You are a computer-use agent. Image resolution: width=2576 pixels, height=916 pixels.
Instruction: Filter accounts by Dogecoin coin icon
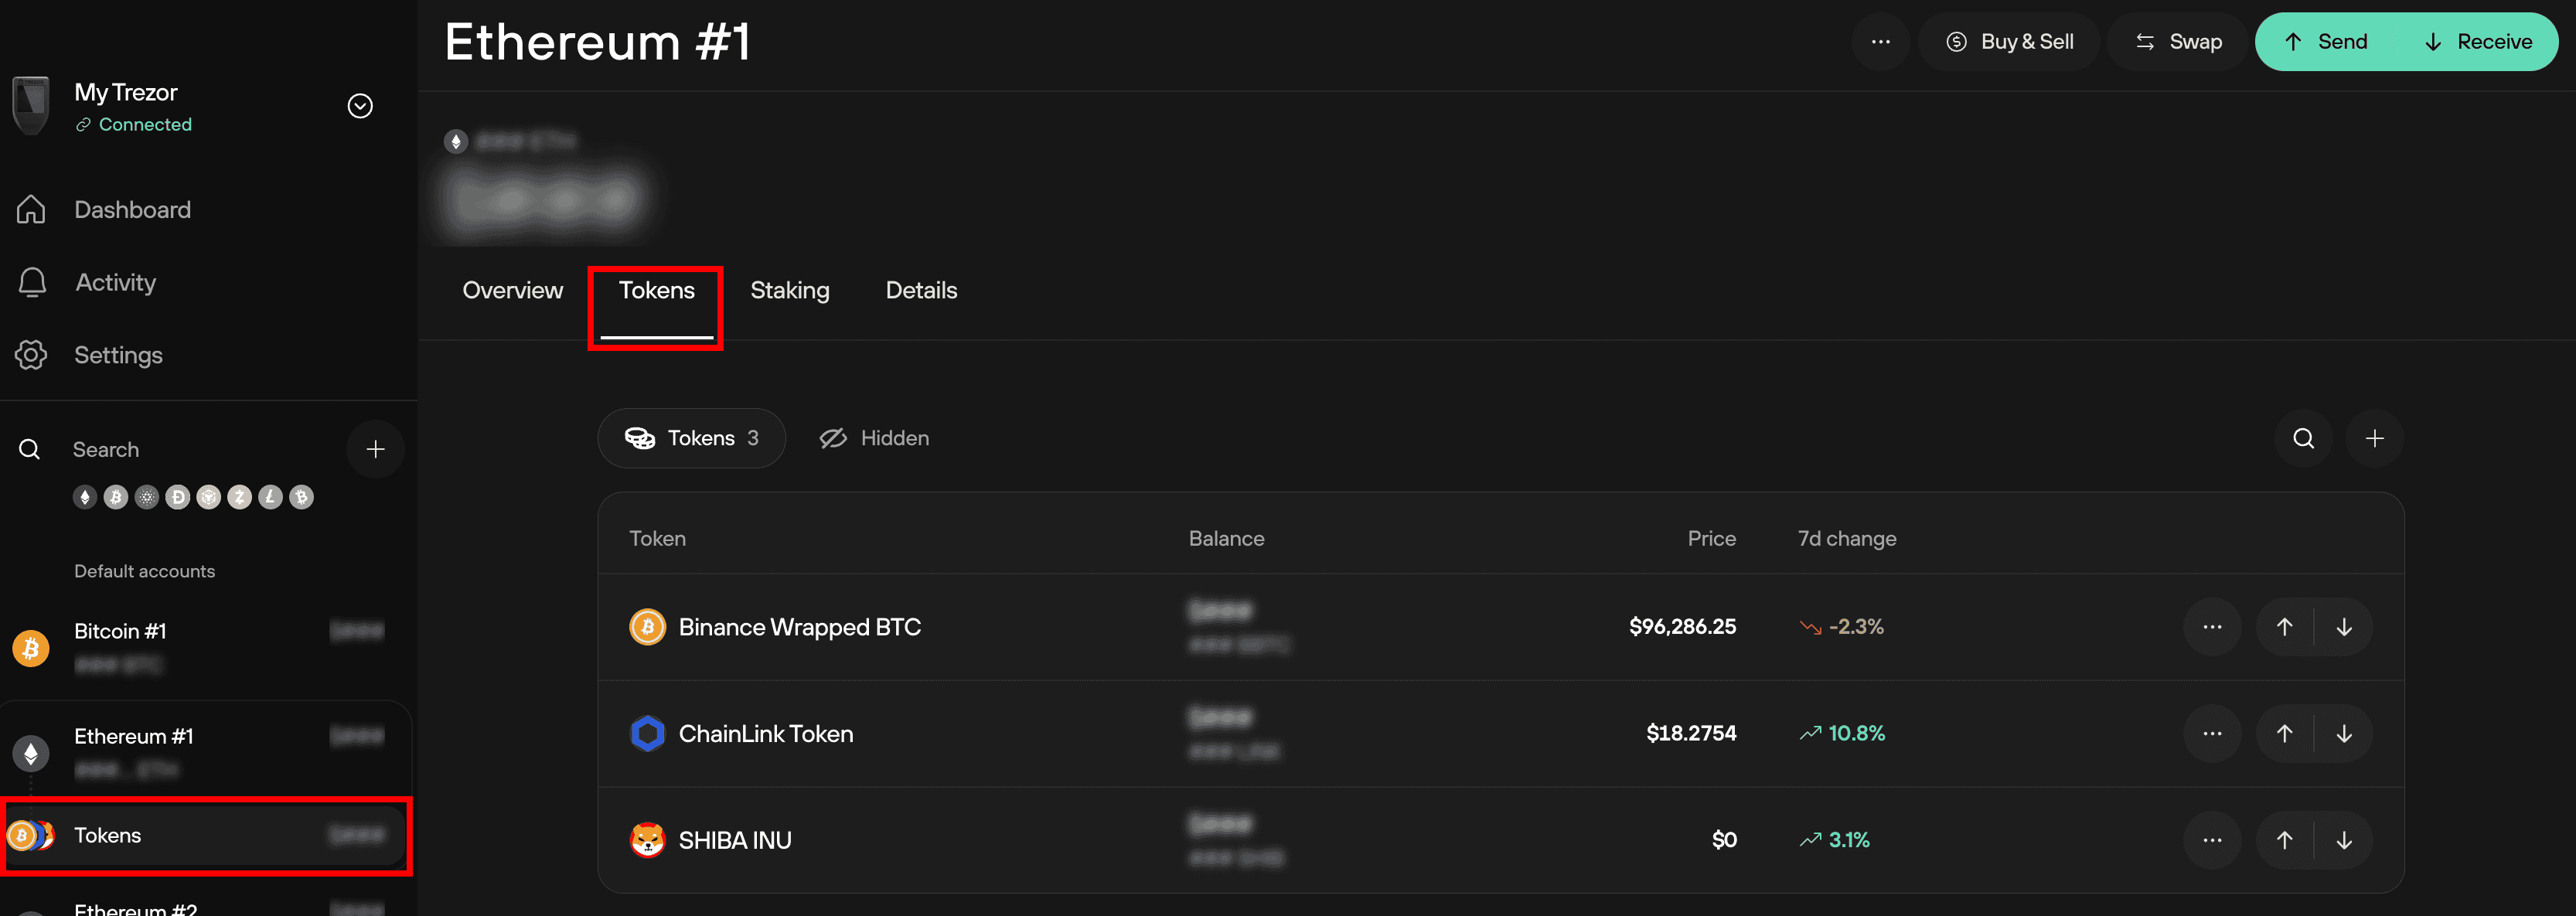(178, 497)
